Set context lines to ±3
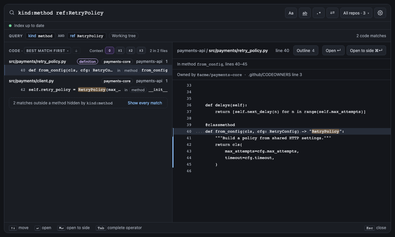This screenshot has width=395, height=237. (x=141, y=51)
